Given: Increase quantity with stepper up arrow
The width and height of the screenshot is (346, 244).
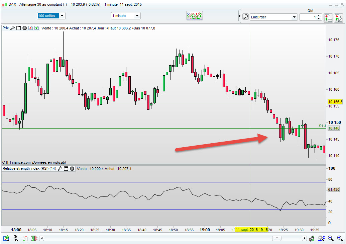Looking at the screenshot, I should point(319,16).
